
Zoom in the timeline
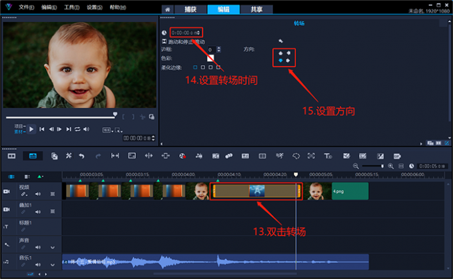point(390,166)
